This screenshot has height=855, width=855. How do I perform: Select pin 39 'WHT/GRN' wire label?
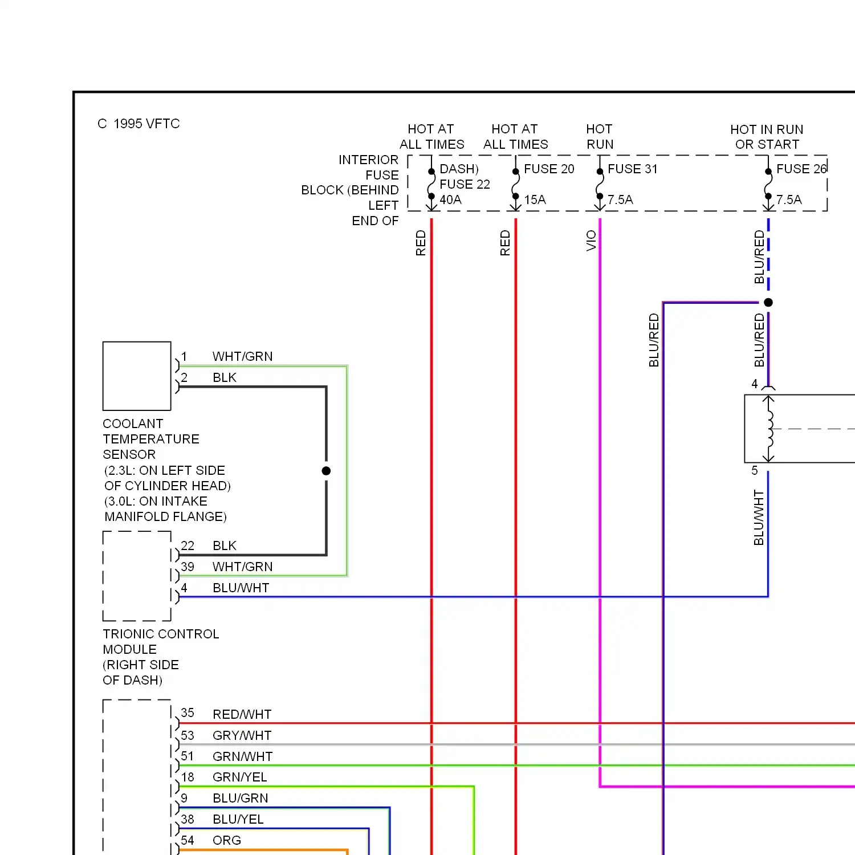point(242,567)
